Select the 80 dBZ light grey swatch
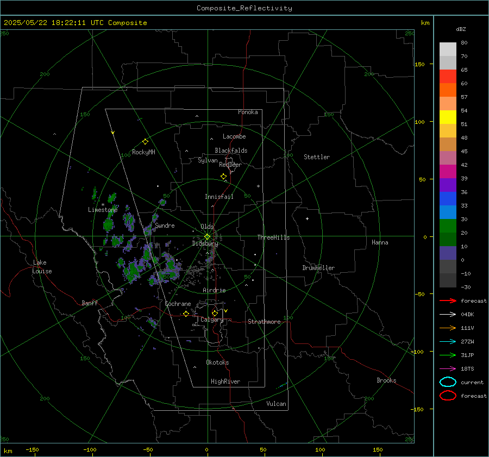The width and height of the screenshot is (489, 457). pyautogui.click(x=448, y=49)
